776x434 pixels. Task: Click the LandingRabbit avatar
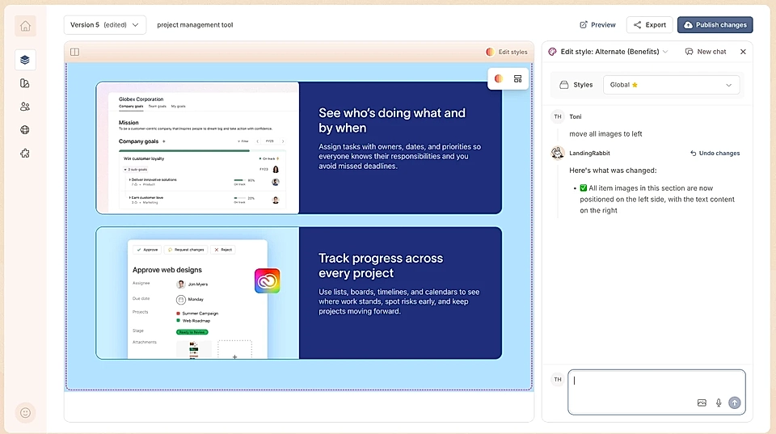tap(558, 153)
